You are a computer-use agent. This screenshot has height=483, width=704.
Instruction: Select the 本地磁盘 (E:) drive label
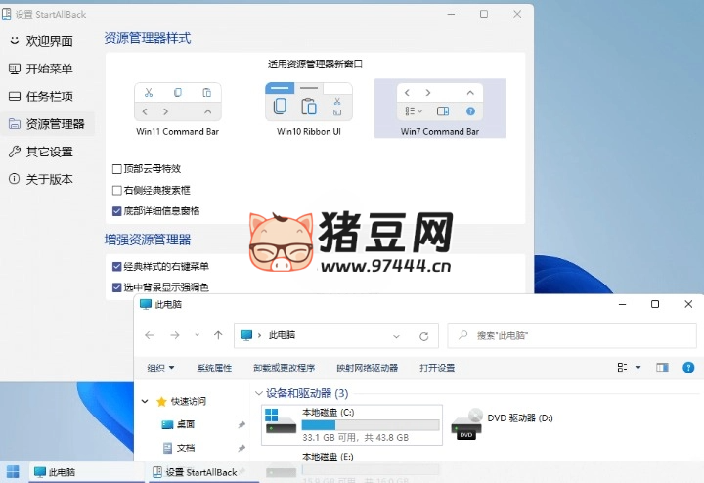(x=328, y=457)
